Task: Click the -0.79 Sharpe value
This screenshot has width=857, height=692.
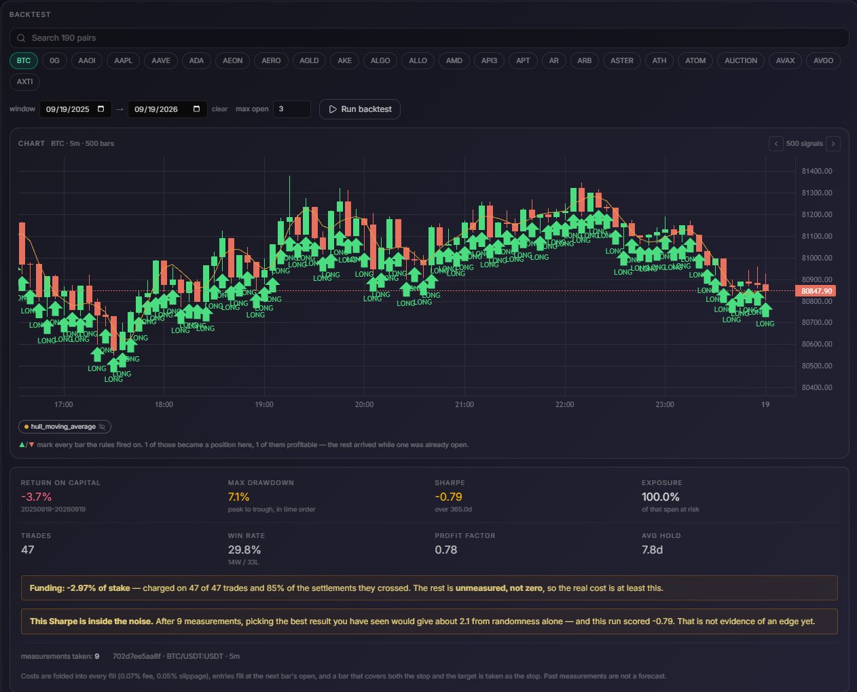Action: [449, 497]
